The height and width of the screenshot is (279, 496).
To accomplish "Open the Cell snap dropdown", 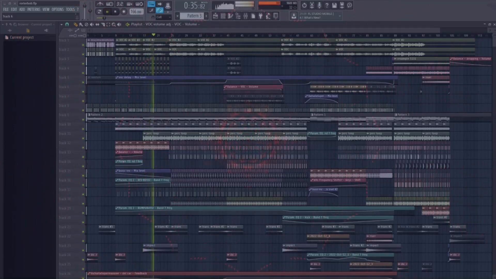I will pyautogui.click(x=163, y=17).
